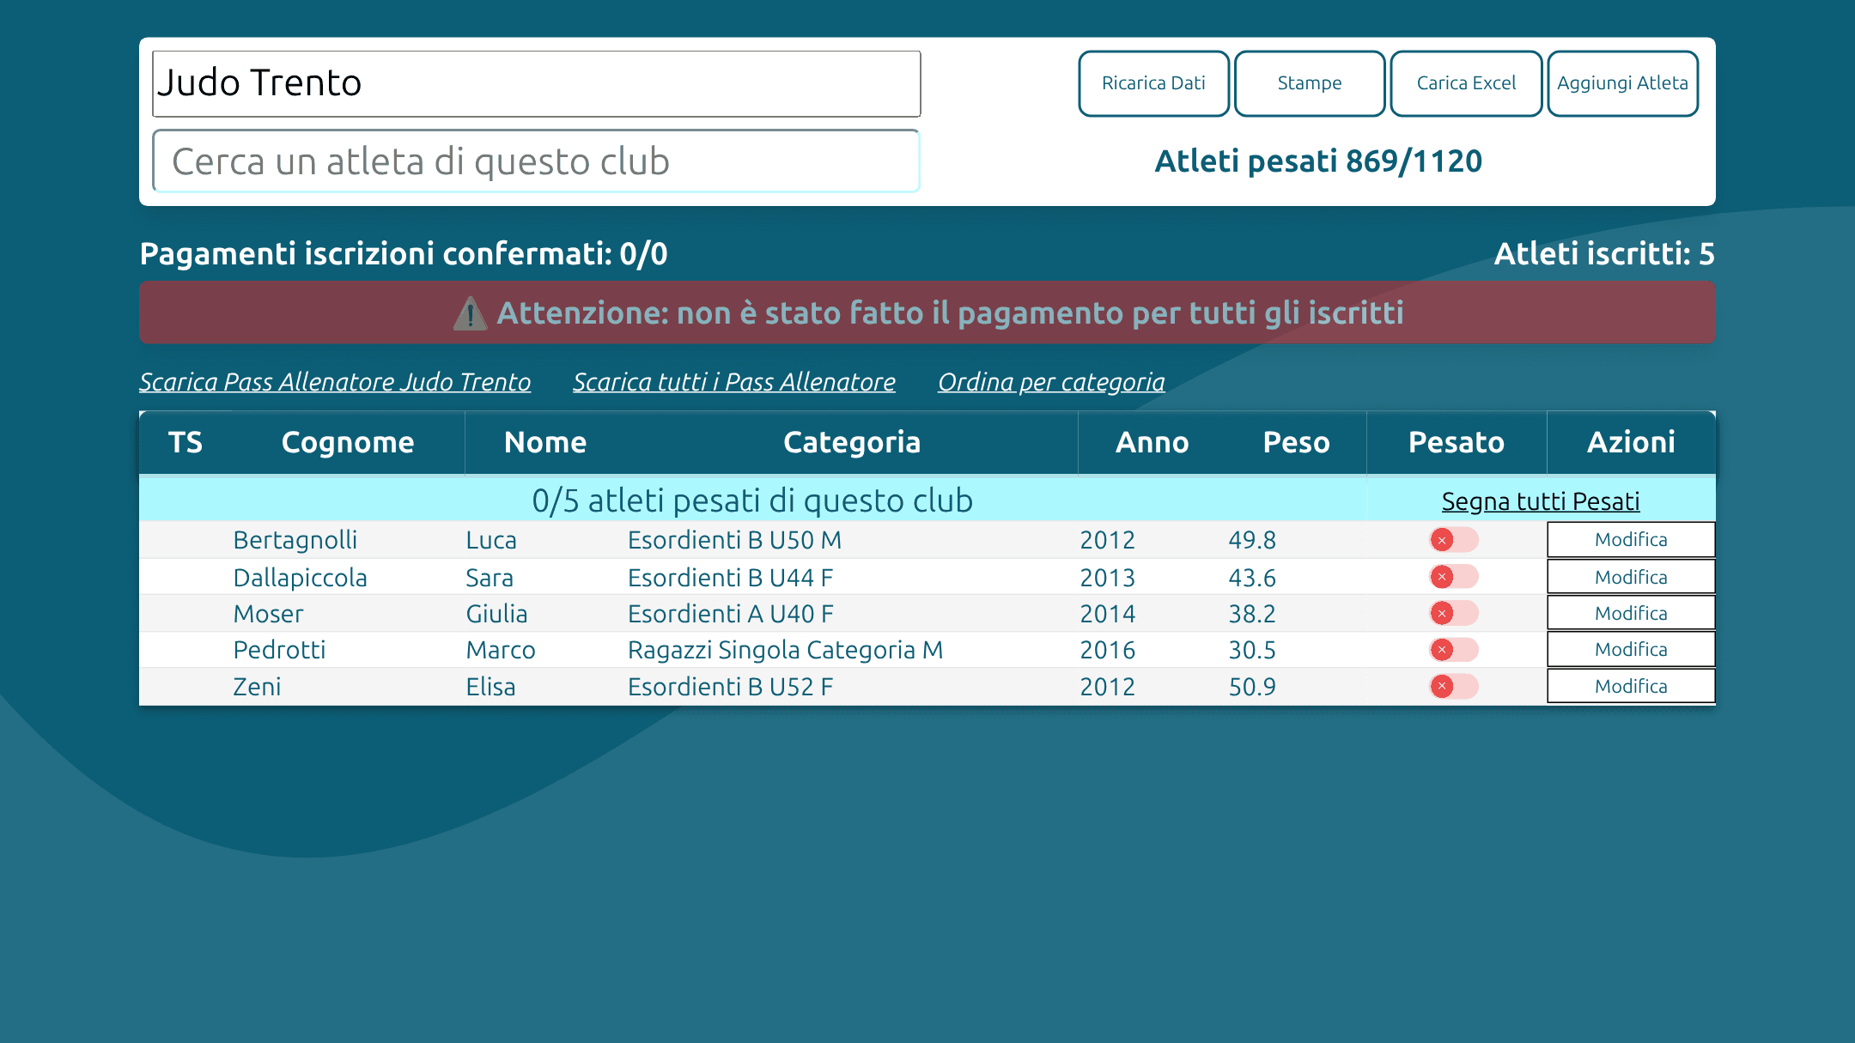Toggle Pesato switch for Dallapiccola Sara
This screenshot has width=1855, height=1043.
coord(1453,577)
